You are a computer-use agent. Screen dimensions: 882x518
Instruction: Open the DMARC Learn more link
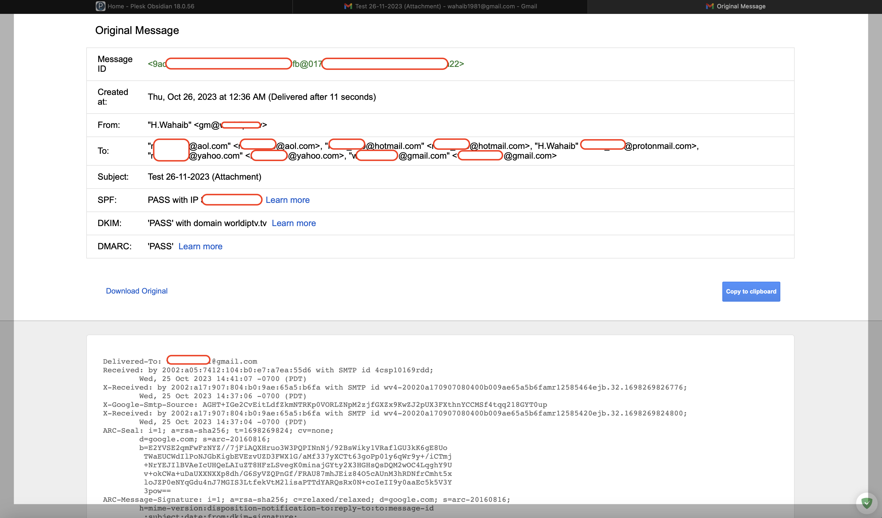click(200, 246)
